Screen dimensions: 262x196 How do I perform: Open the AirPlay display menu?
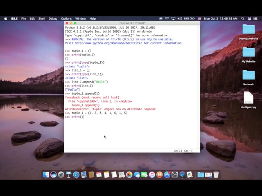point(173,18)
